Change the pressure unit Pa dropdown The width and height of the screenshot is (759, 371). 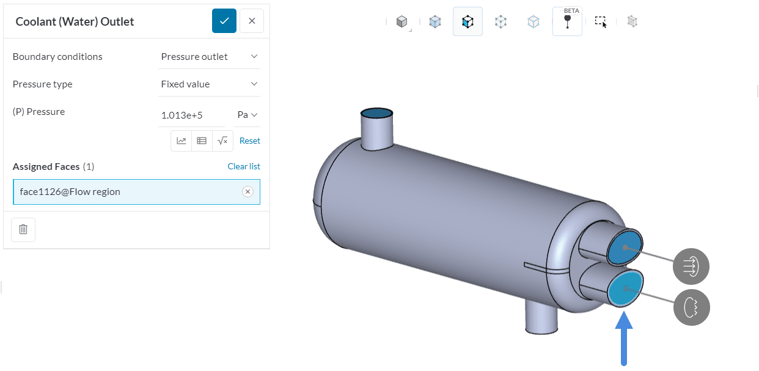(247, 115)
